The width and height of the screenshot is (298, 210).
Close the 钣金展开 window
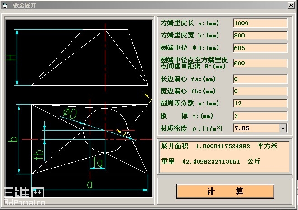291,5
